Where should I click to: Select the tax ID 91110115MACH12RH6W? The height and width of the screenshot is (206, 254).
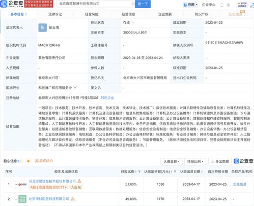point(224,43)
